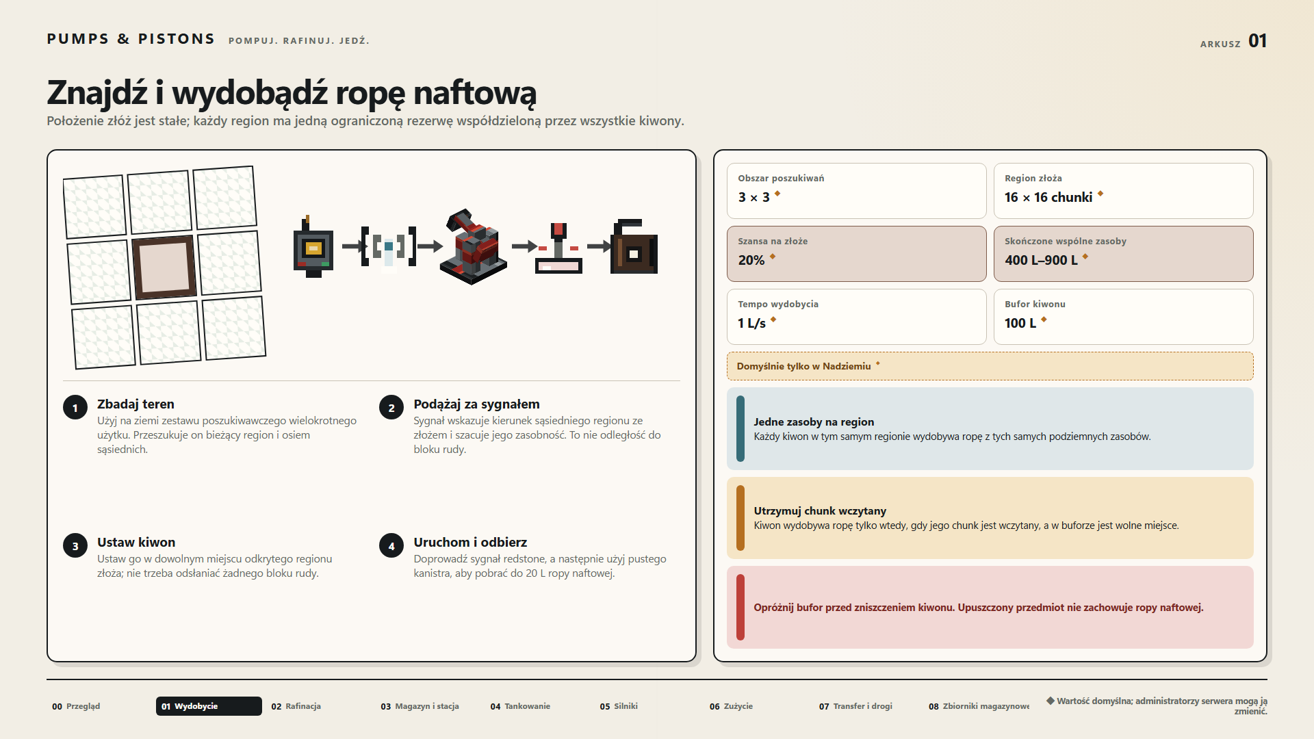
Task: Click the step 4 numbered circle
Action: pyautogui.click(x=391, y=546)
